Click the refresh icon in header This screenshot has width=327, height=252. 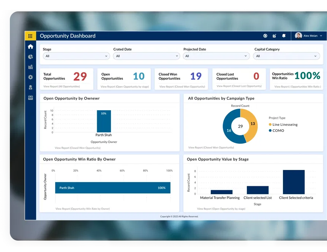(265, 36)
